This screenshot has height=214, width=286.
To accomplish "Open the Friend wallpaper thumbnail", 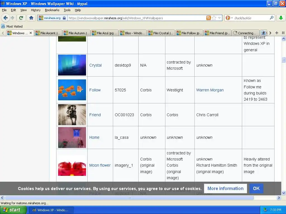I will click(72, 115).
